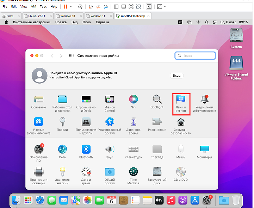Screen dimensions: 254x208
Task: Go back with the left chevron
Action: 52,55
